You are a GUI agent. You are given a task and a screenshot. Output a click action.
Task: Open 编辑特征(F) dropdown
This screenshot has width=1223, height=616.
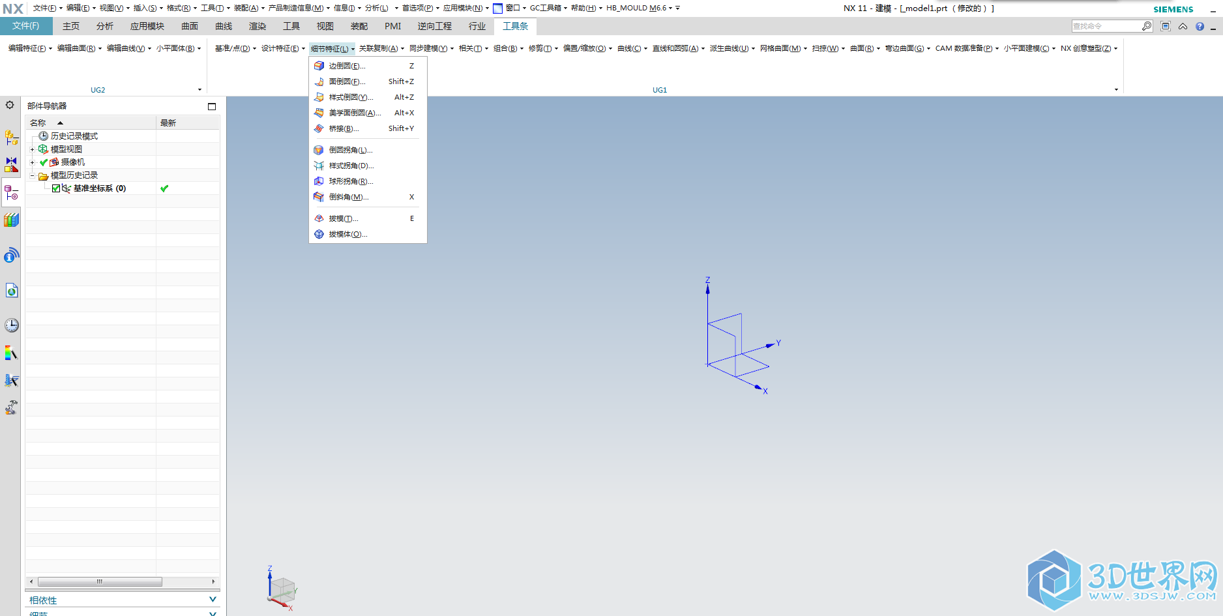click(x=30, y=48)
